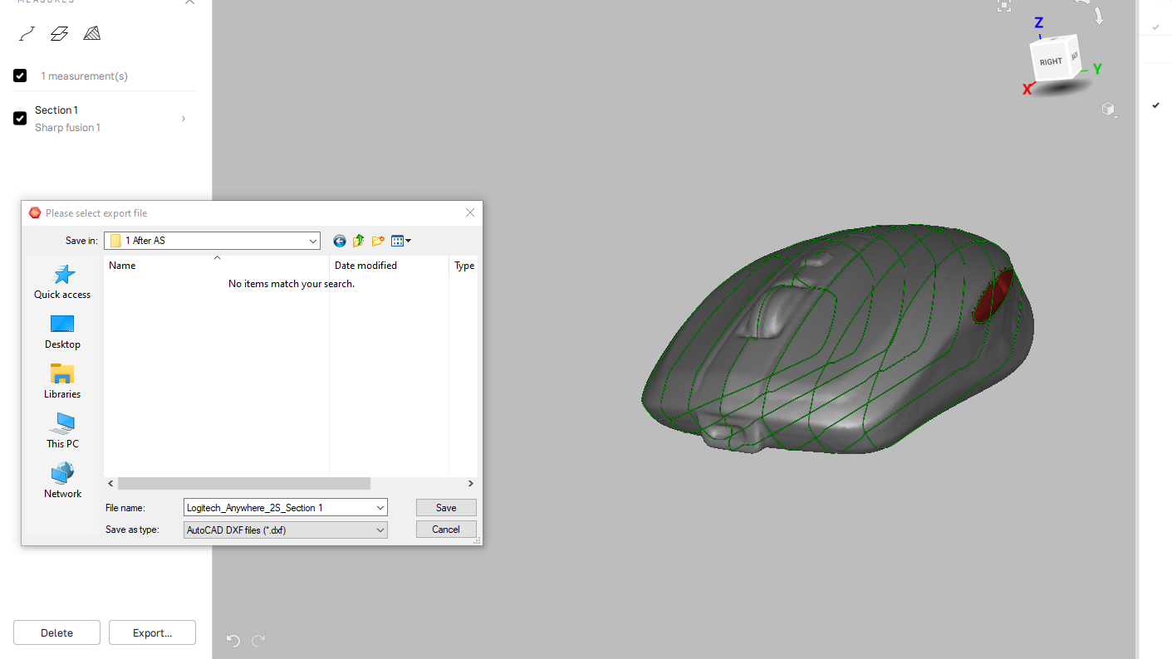Click the dialog resize grip corner
This screenshot has height=659, width=1172.
pos(478,541)
